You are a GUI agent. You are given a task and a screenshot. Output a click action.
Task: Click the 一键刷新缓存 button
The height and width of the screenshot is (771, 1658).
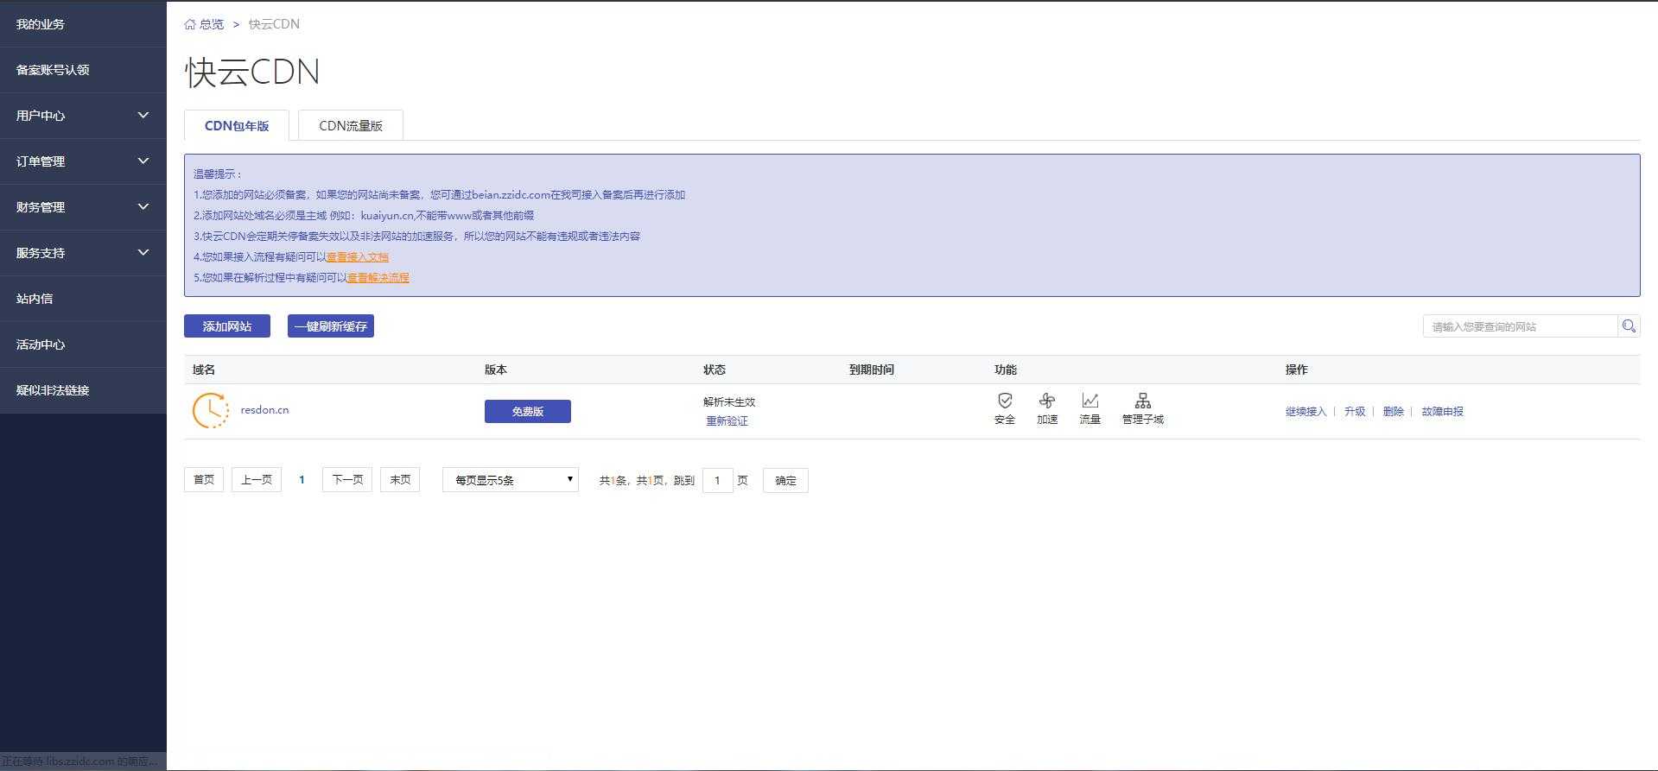coord(331,326)
